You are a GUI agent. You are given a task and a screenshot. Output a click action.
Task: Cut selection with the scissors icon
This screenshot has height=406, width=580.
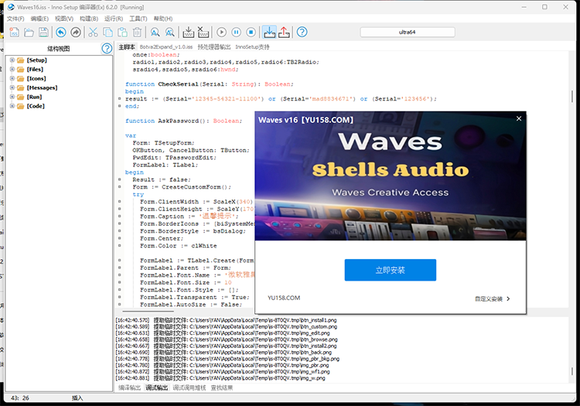(x=94, y=32)
